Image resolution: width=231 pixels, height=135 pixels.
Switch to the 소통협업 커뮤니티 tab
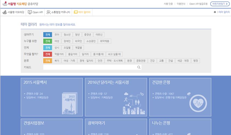59,12
